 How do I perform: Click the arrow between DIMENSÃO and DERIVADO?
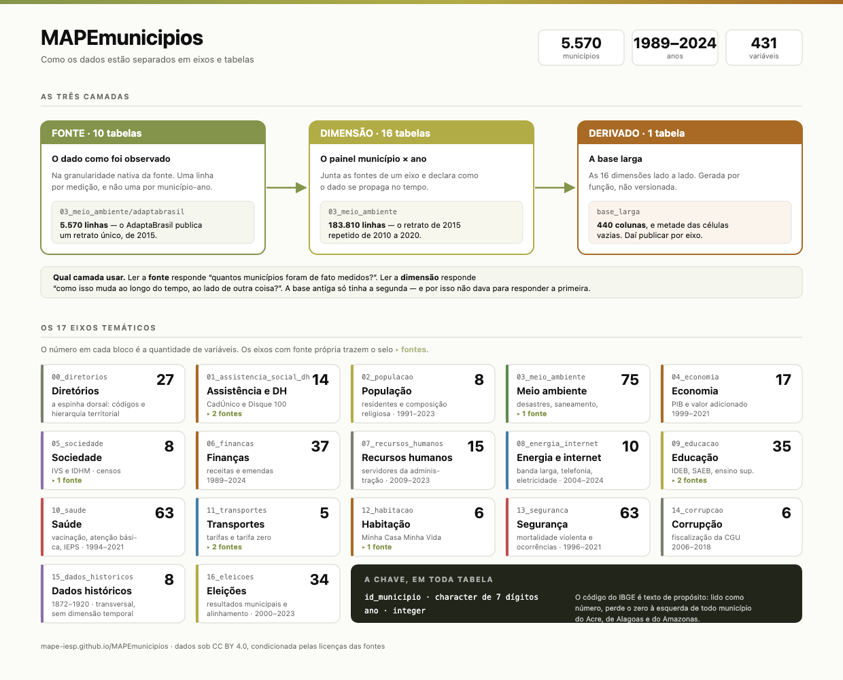click(555, 188)
